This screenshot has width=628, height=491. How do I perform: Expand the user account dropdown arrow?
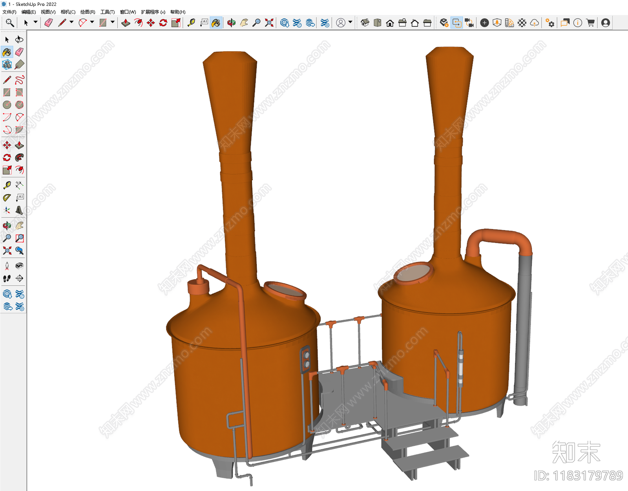click(x=350, y=22)
